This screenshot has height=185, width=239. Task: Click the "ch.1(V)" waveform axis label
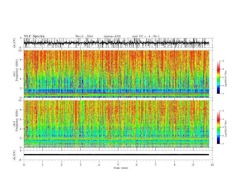pos(14,43)
